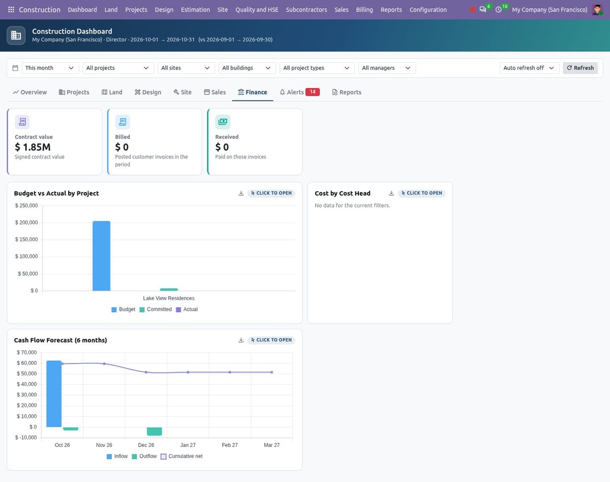This screenshot has height=482, width=610.
Task: Open the user avatar menu
Action: pyautogui.click(x=598, y=10)
